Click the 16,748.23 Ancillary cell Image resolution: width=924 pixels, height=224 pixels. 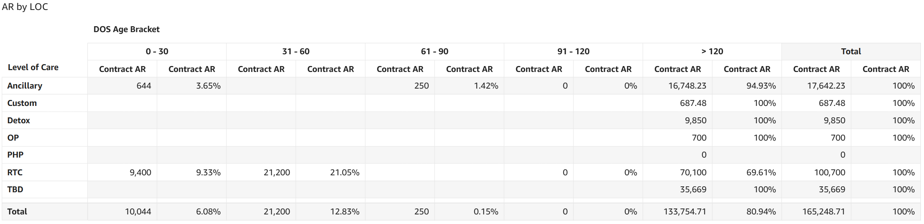pyautogui.click(x=687, y=86)
